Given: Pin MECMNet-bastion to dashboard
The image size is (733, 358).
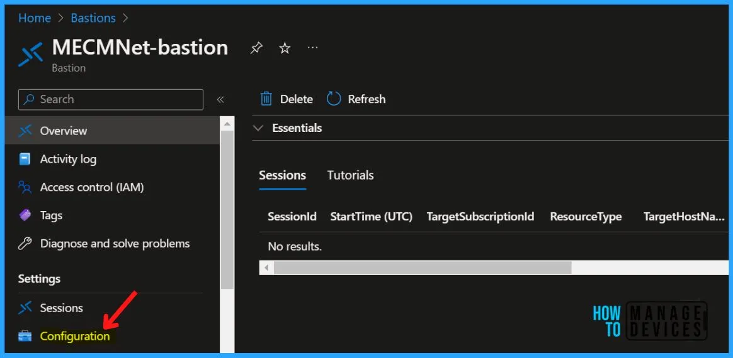Looking at the screenshot, I should point(256,48).
